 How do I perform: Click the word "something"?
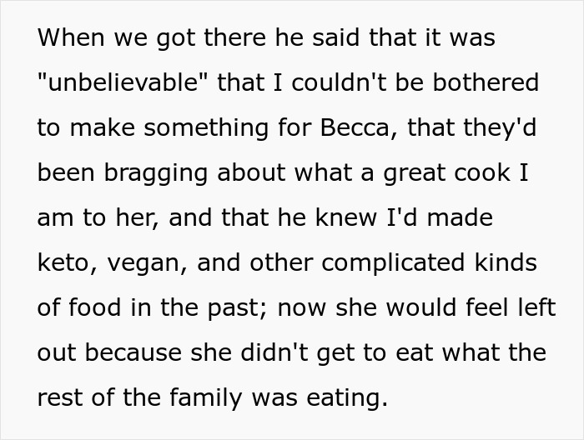click(206, 128)
